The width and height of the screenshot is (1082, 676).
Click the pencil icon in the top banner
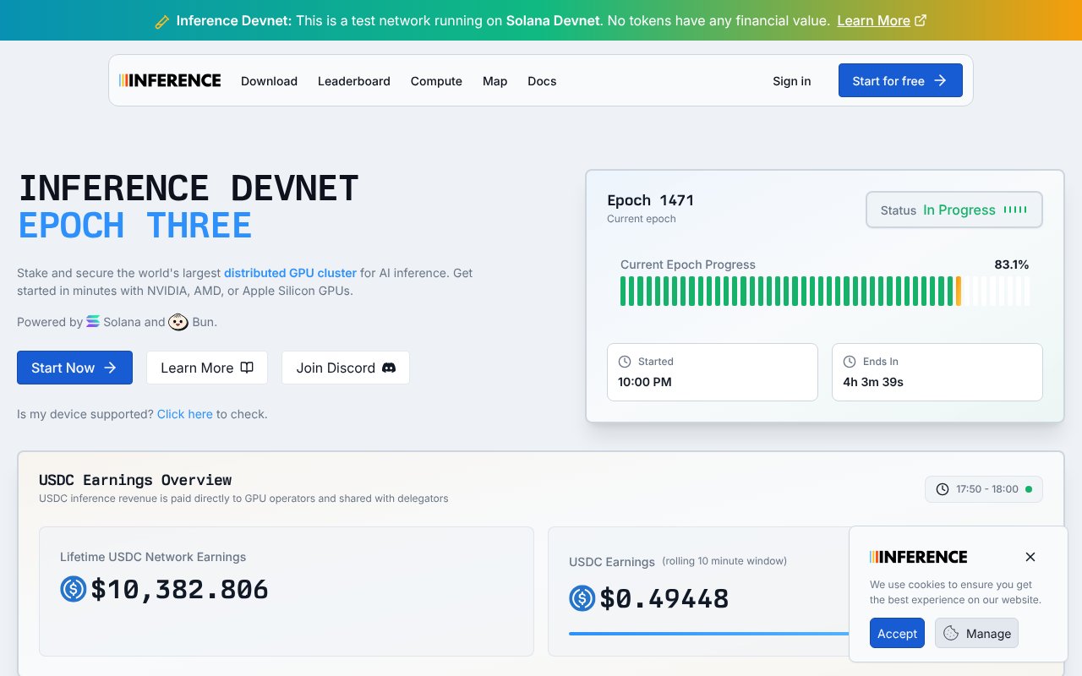(161, 20)
